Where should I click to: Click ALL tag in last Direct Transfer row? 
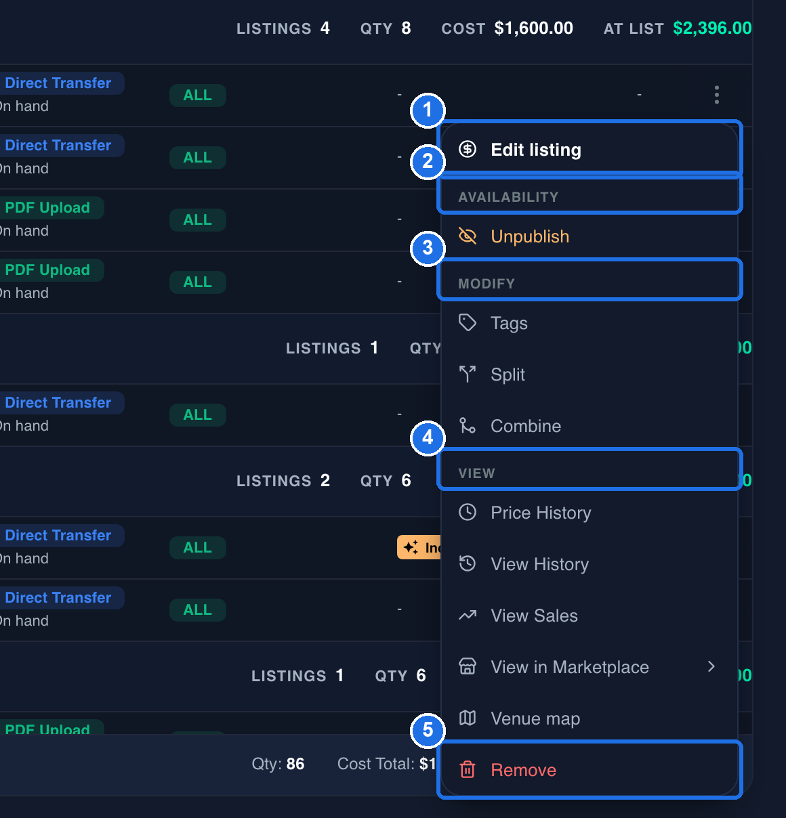click(197, 609)
